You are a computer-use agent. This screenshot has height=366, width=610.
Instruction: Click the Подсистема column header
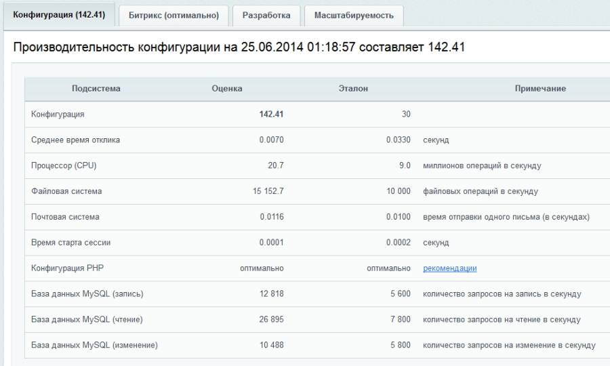96,89
